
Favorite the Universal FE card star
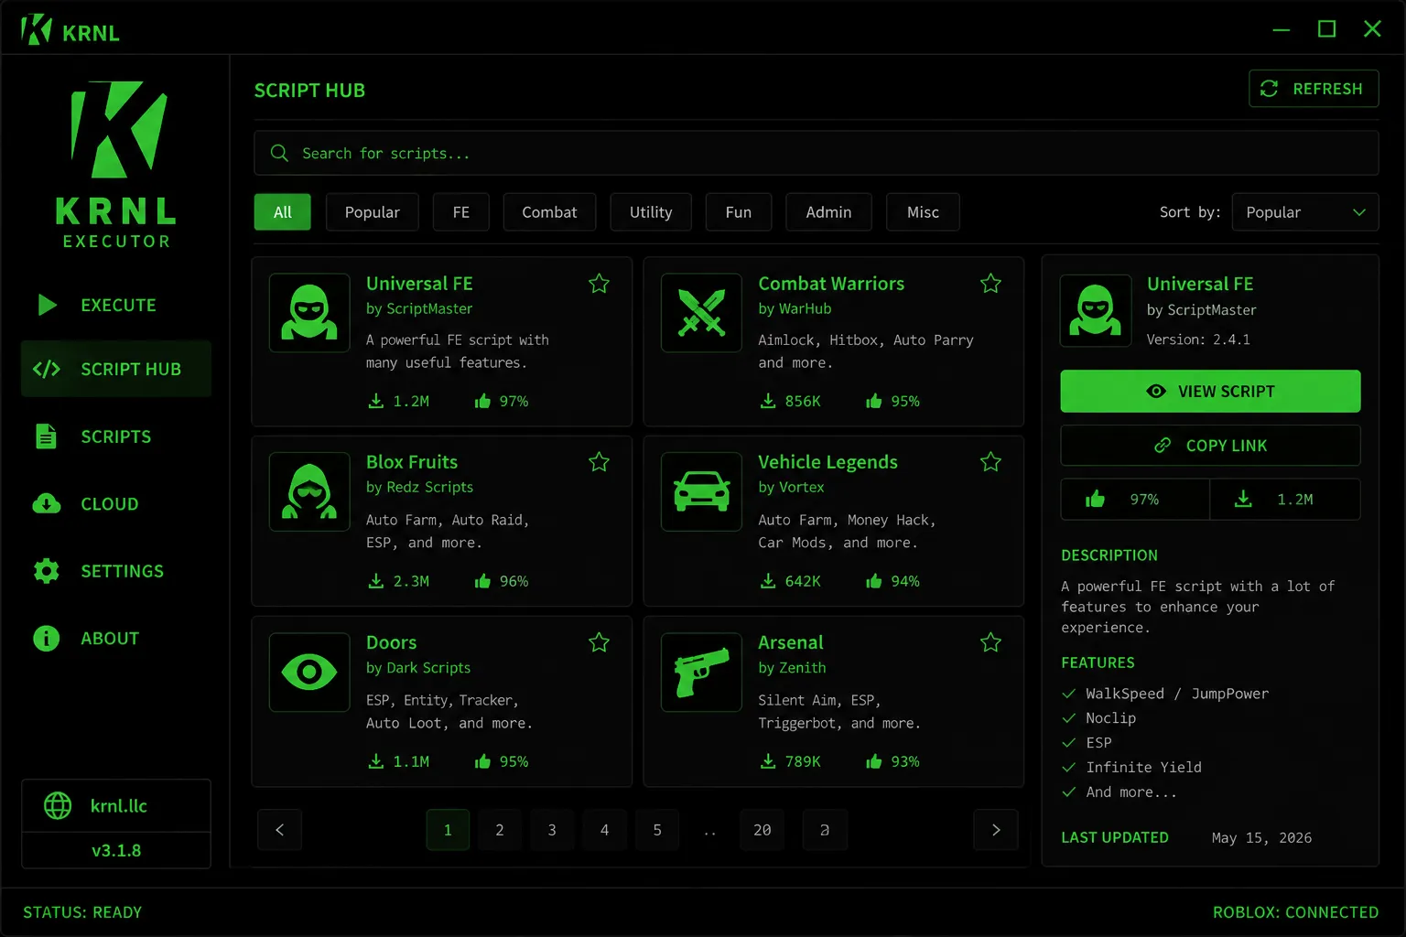pos(599,284)
